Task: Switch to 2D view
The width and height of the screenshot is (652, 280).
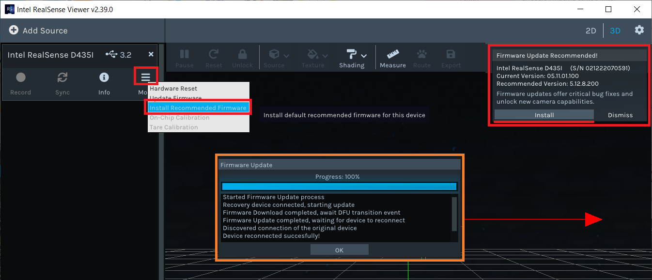Action: coord(590,31)
